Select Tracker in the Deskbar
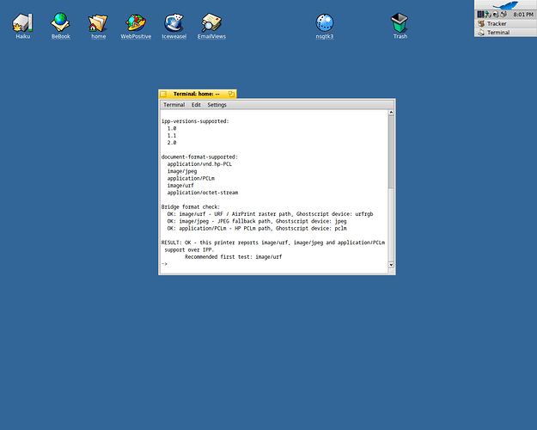Image resolution: width=537 pixels, height=430 pixels. 505,24
